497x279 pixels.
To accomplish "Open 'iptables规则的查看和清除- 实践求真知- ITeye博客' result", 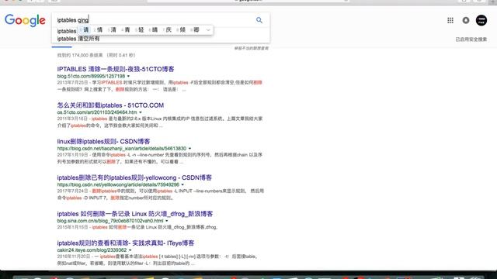I will 126,243.
